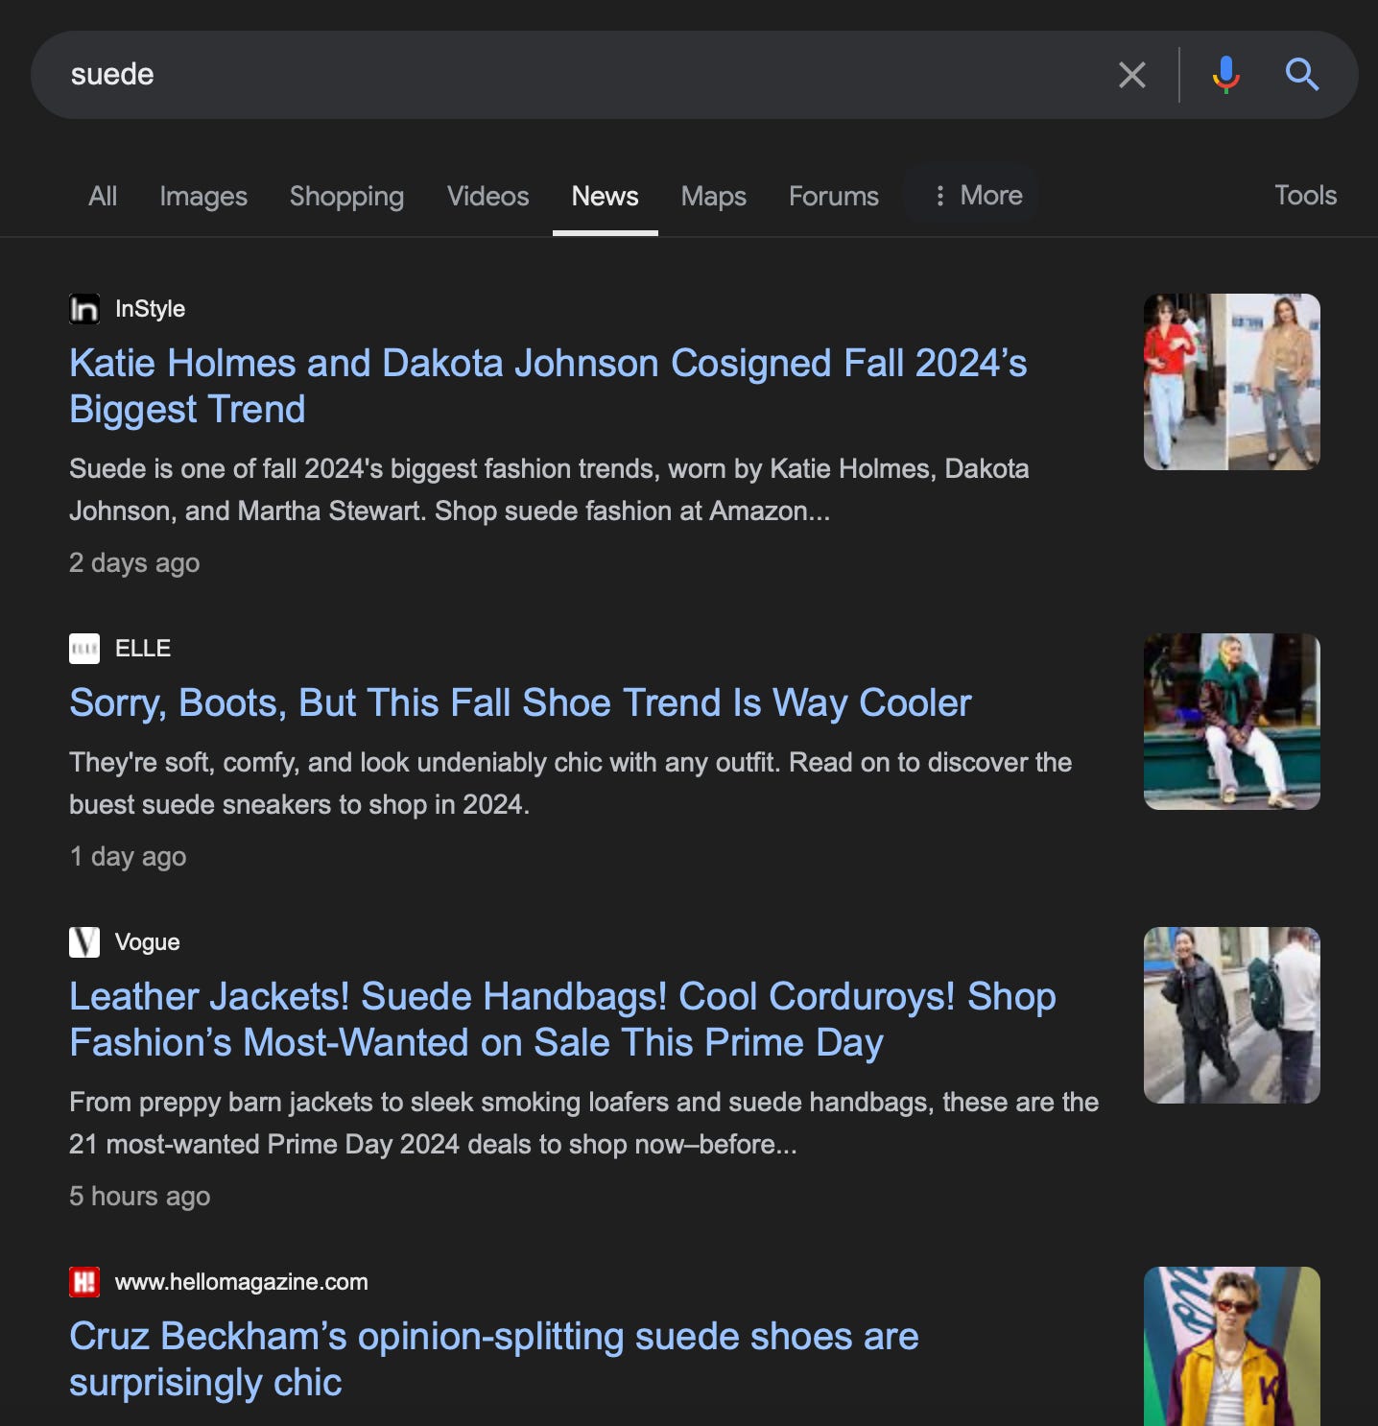Click the Vogue source name
The width and height of the screenshot is (1378, 1426).
pos(147,942)
